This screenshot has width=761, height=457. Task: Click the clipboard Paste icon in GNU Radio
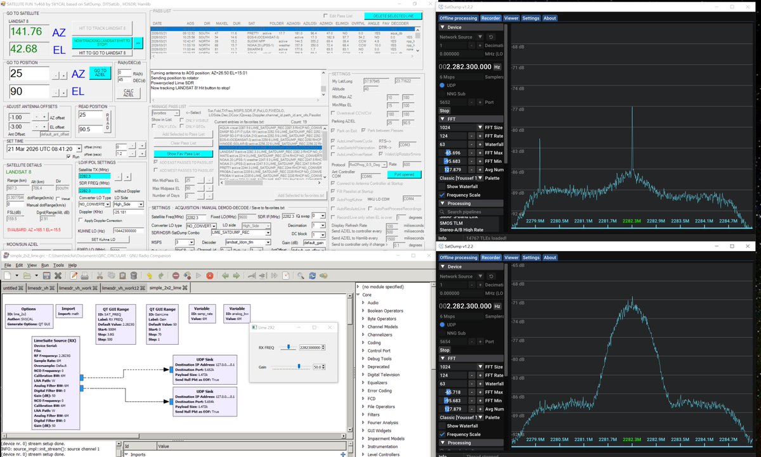coord(122,276)
